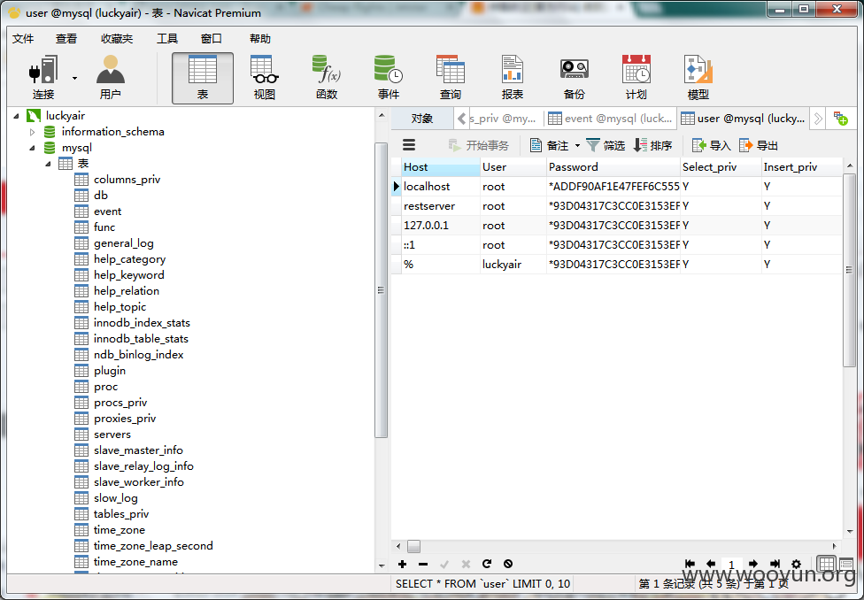Go to the previous page of records
This screenshot has width=864, height=600.
coord(711,564)
